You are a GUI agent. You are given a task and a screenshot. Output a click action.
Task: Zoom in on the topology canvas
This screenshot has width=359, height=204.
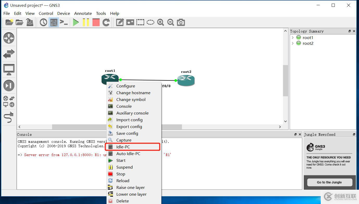pos(161,22)
